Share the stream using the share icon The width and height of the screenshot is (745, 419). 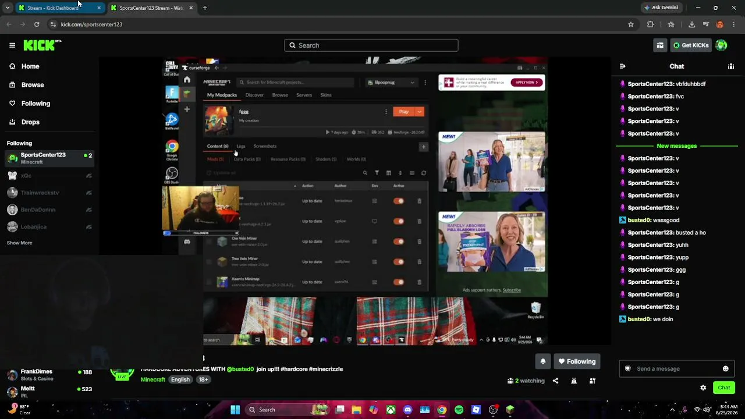point(555,381)
